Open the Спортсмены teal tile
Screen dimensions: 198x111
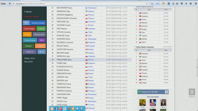click(x=30, y=40)
